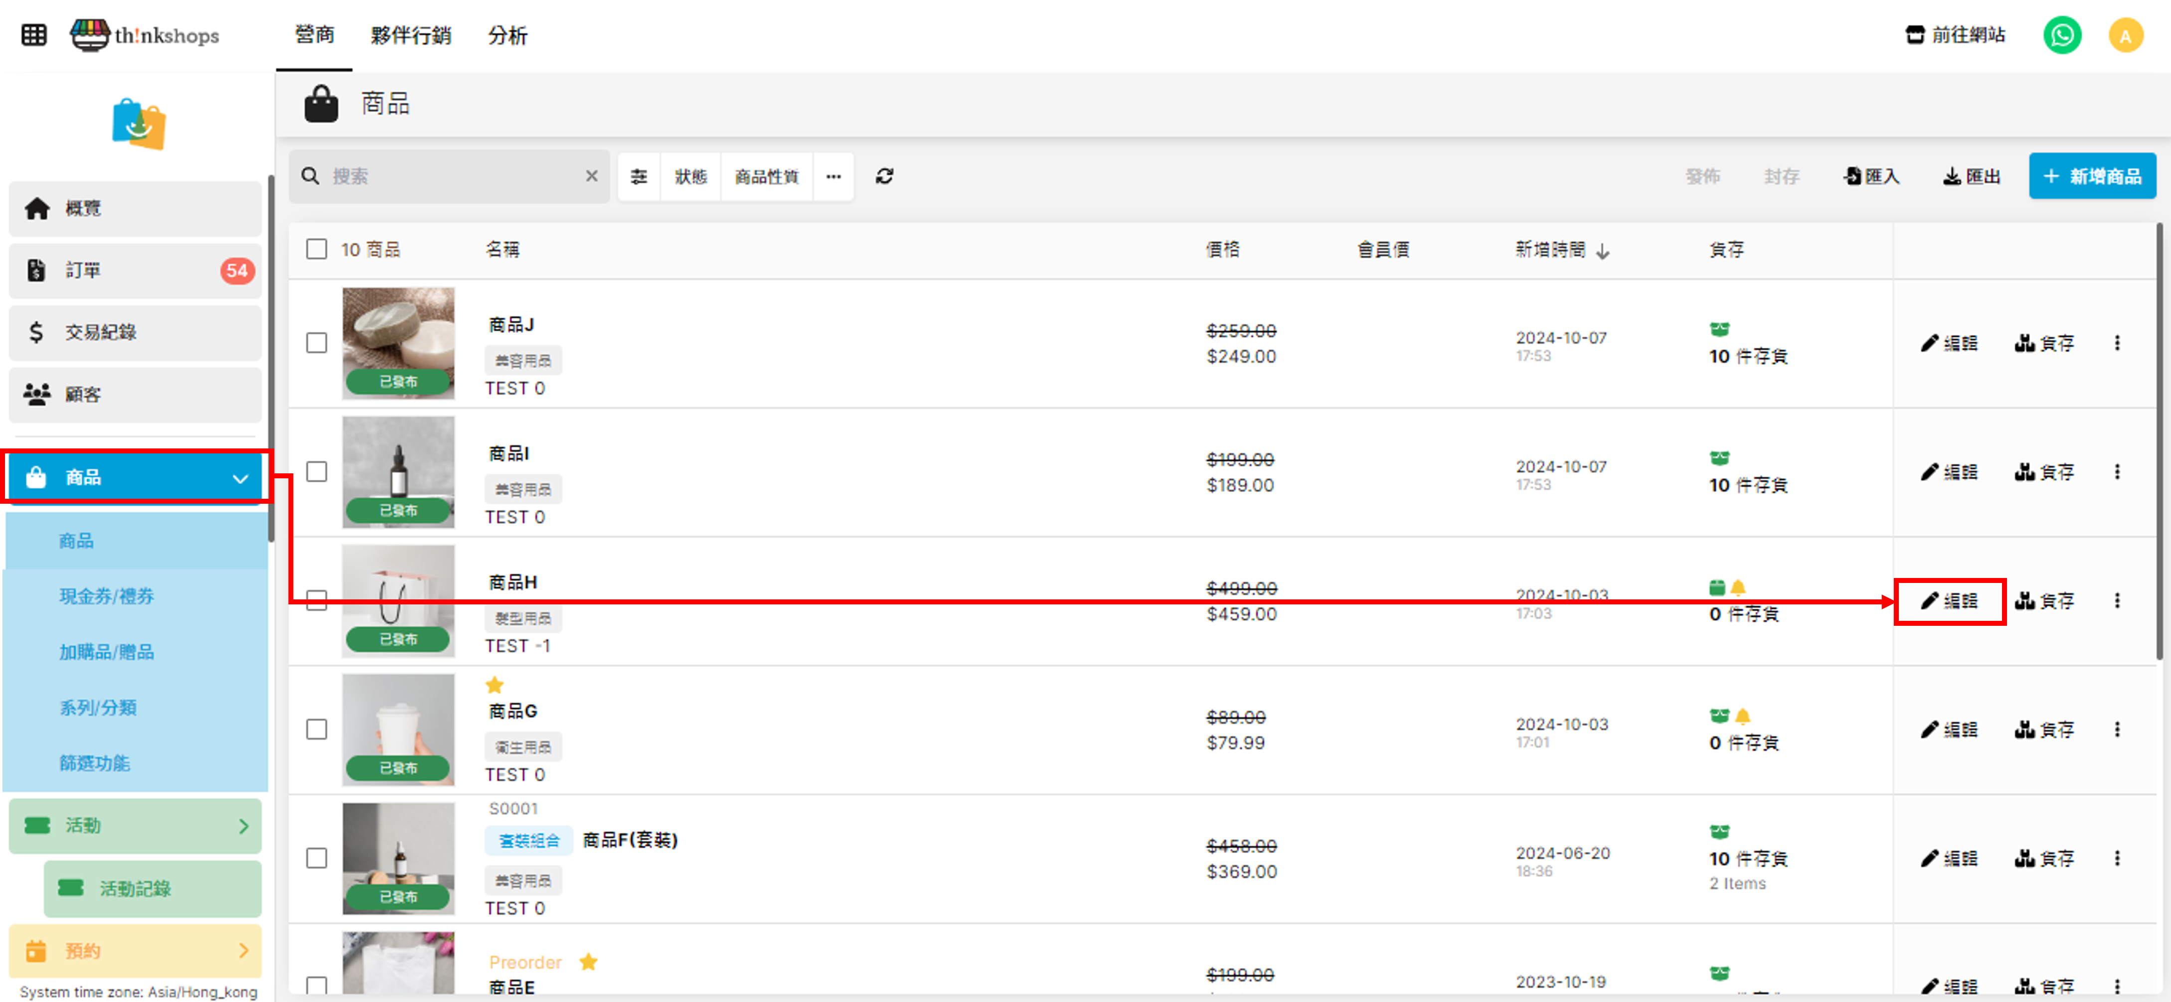The height and width of the screenshot is (1002, 2171).
Task: Click the filter sliders icon
Action: point(639,176)
